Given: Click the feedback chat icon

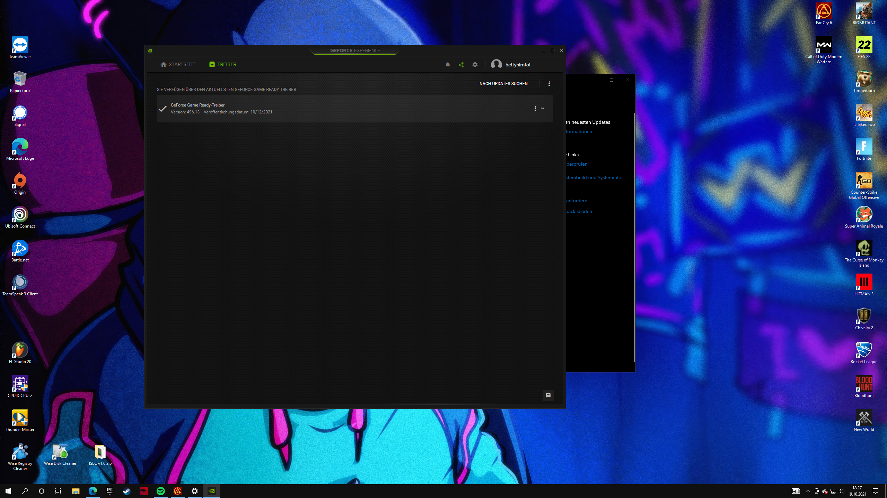Looking at the screenshot, I should click(548, 395).
